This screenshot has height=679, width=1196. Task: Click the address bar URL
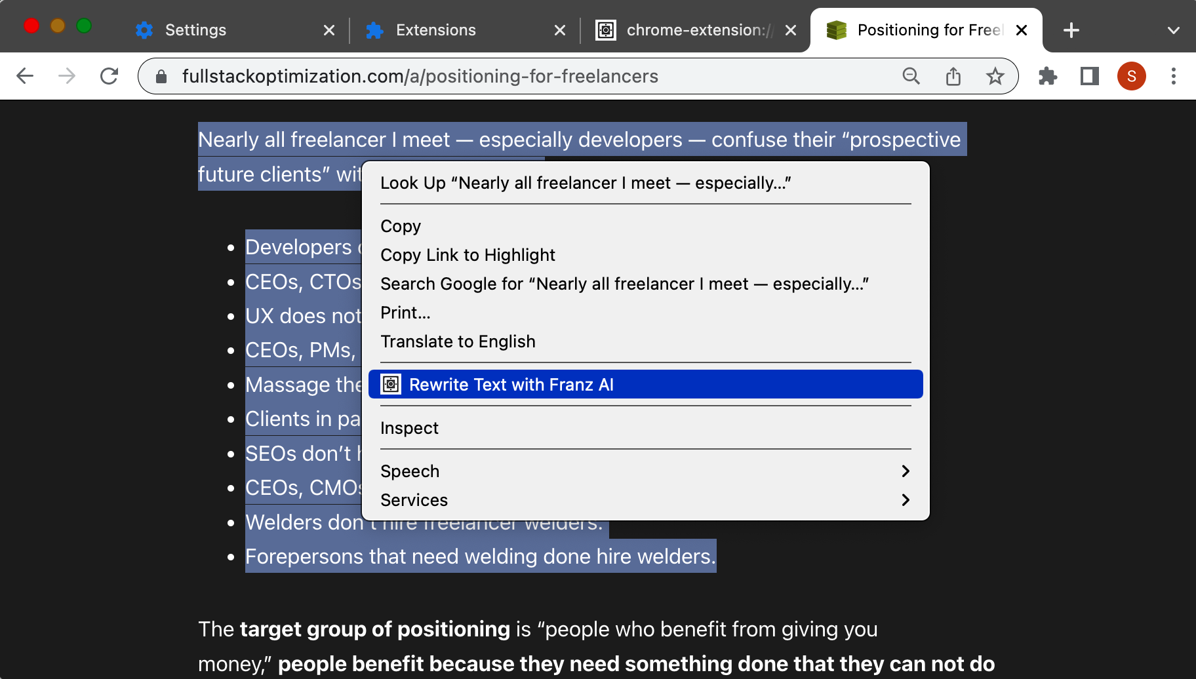point(420,77)
